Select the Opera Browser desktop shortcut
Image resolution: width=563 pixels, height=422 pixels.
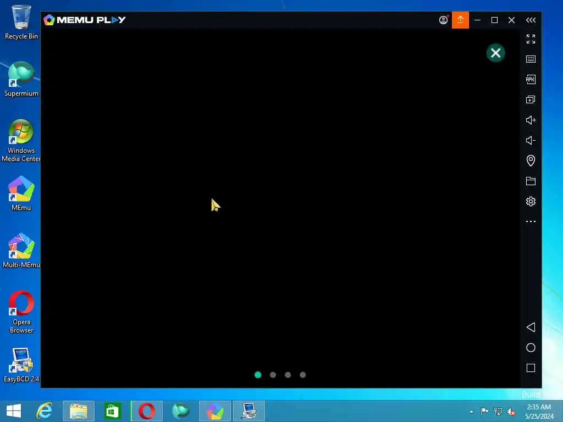pyautogui.click(x=21, y=312)
